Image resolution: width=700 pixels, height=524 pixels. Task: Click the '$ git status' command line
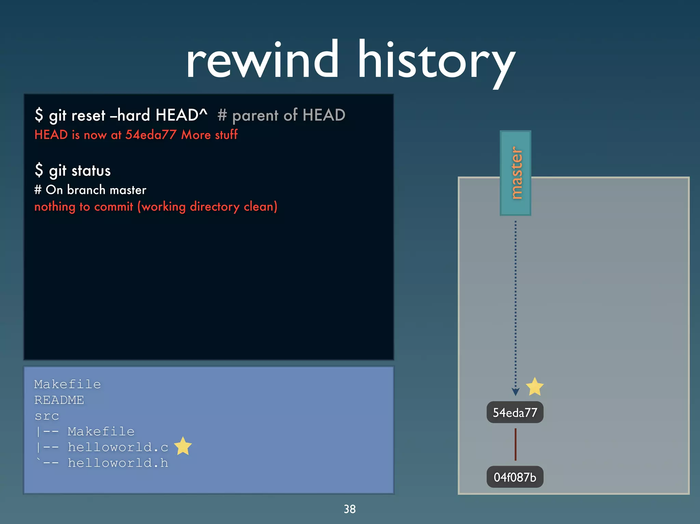[73, 170]
